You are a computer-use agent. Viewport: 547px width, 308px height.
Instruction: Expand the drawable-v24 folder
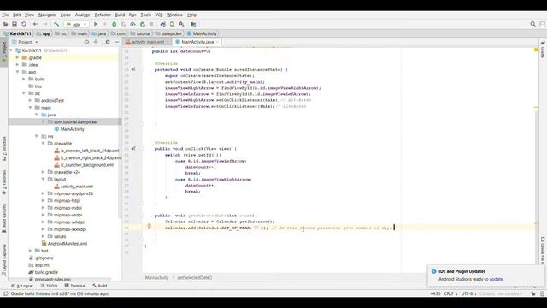[x=43, y=172]
